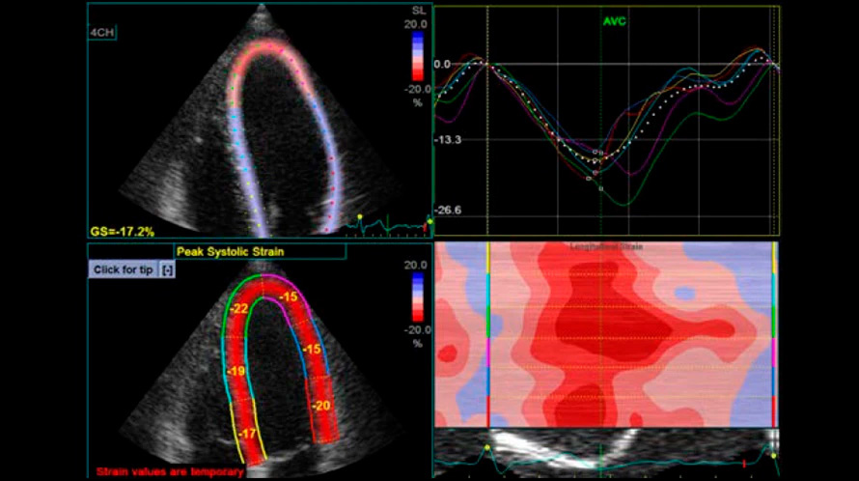Click the 'Strain values are temporary' warning
The image size is (859, 481).
click(169, 471)
